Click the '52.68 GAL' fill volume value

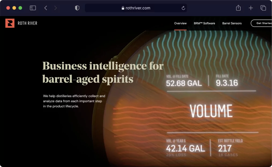pos(184,83)
